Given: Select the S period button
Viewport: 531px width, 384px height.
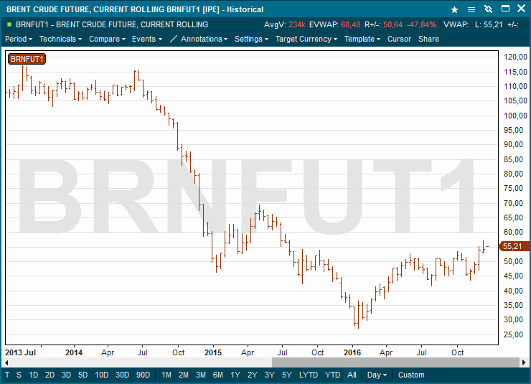Looking at the screenshot, I should (x=19, y=375).
